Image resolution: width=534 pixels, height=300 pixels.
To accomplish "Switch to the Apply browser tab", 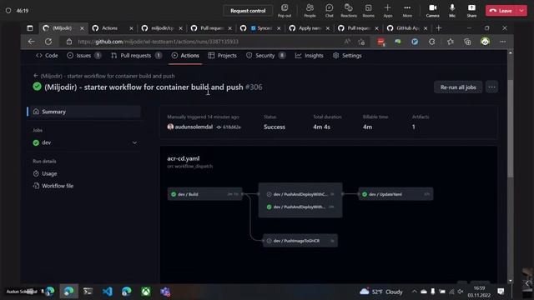I will click(310, 28).
